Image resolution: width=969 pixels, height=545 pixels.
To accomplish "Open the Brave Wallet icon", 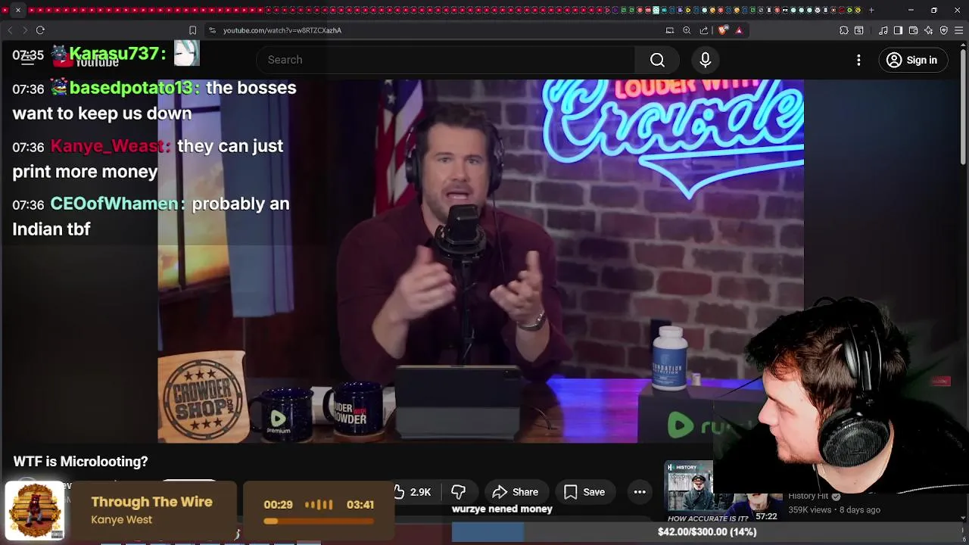I will pos(913,30).
